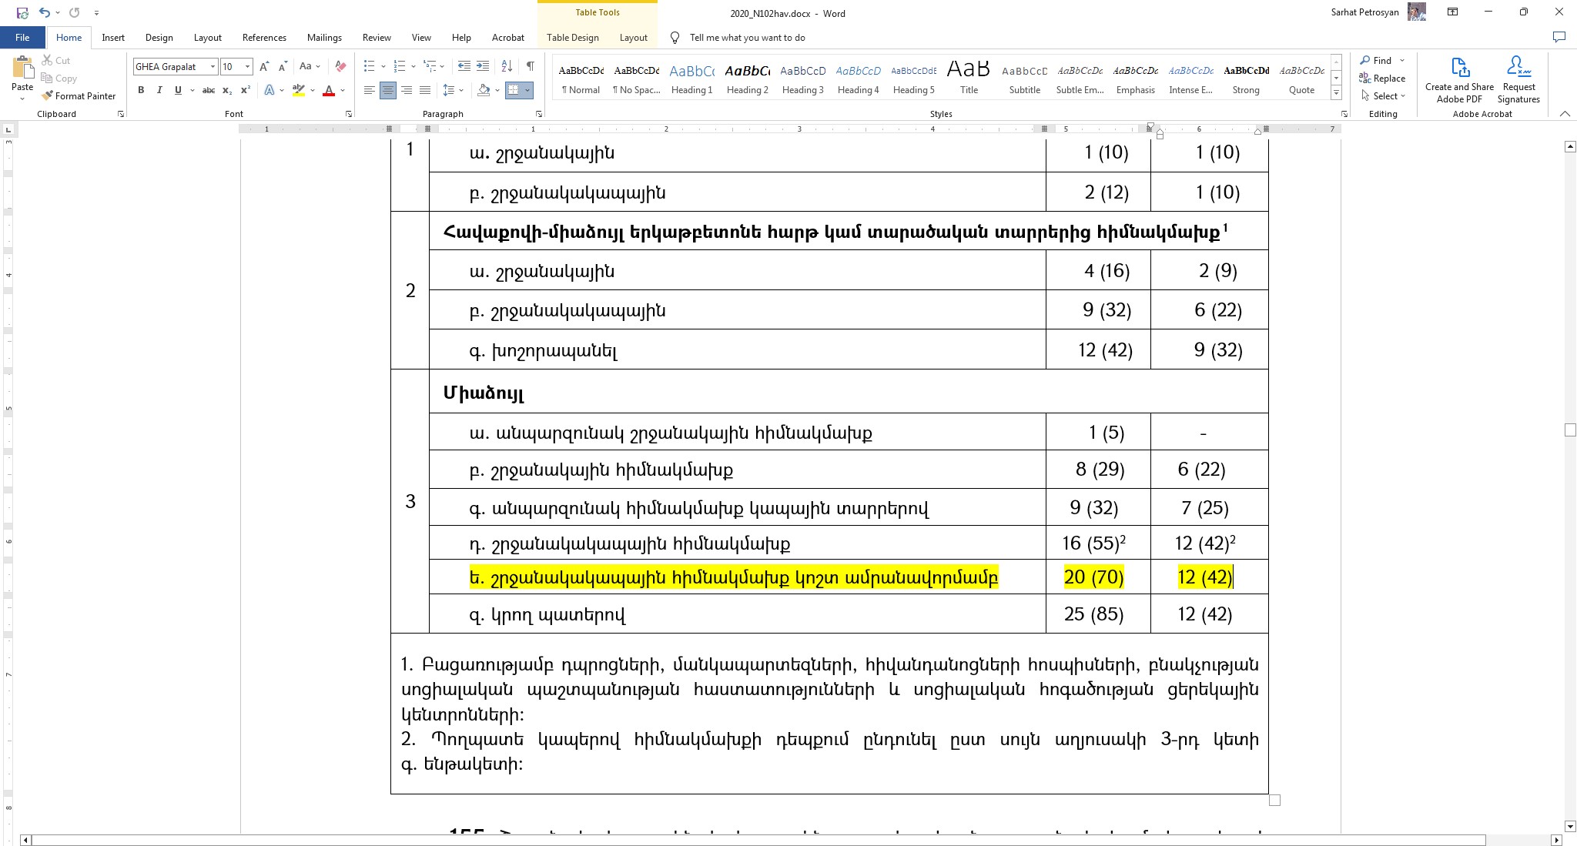Apply superscript formatting
1577x846 pixels.
(245, 91)
